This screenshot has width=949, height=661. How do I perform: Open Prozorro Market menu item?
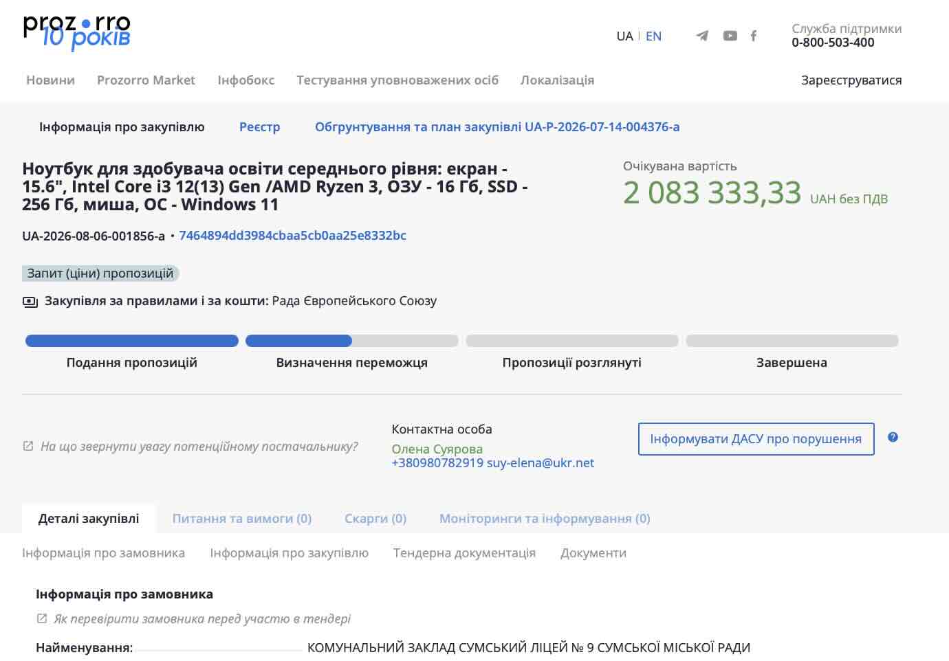(146, 80)
